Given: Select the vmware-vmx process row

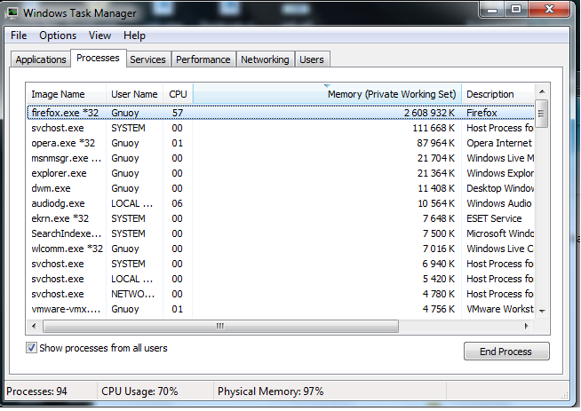Looking at the screenshot, I should pos(281,309).
